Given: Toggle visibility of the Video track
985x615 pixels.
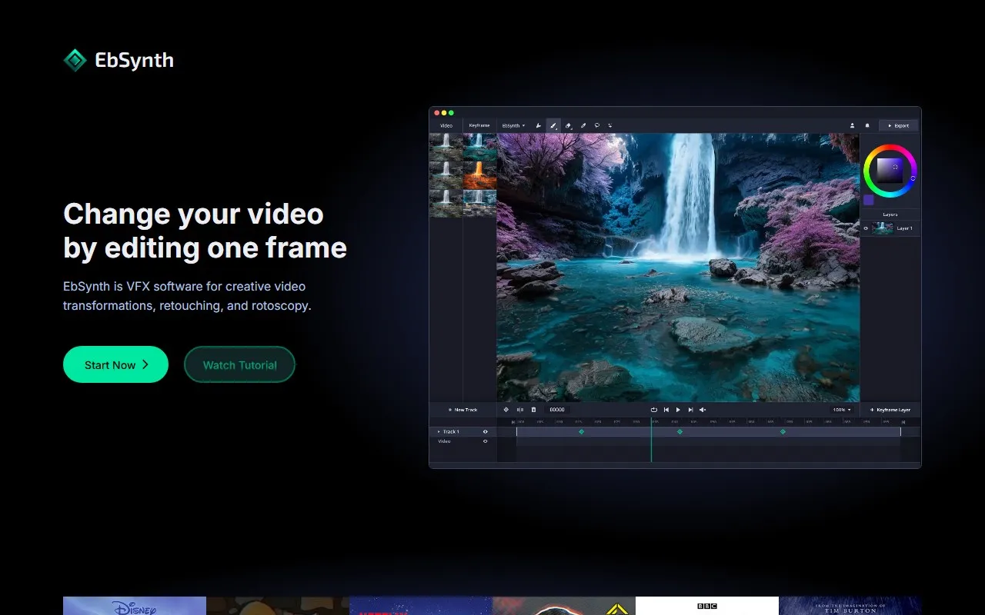Looking at the screenshot, I should tap(485, 441).
